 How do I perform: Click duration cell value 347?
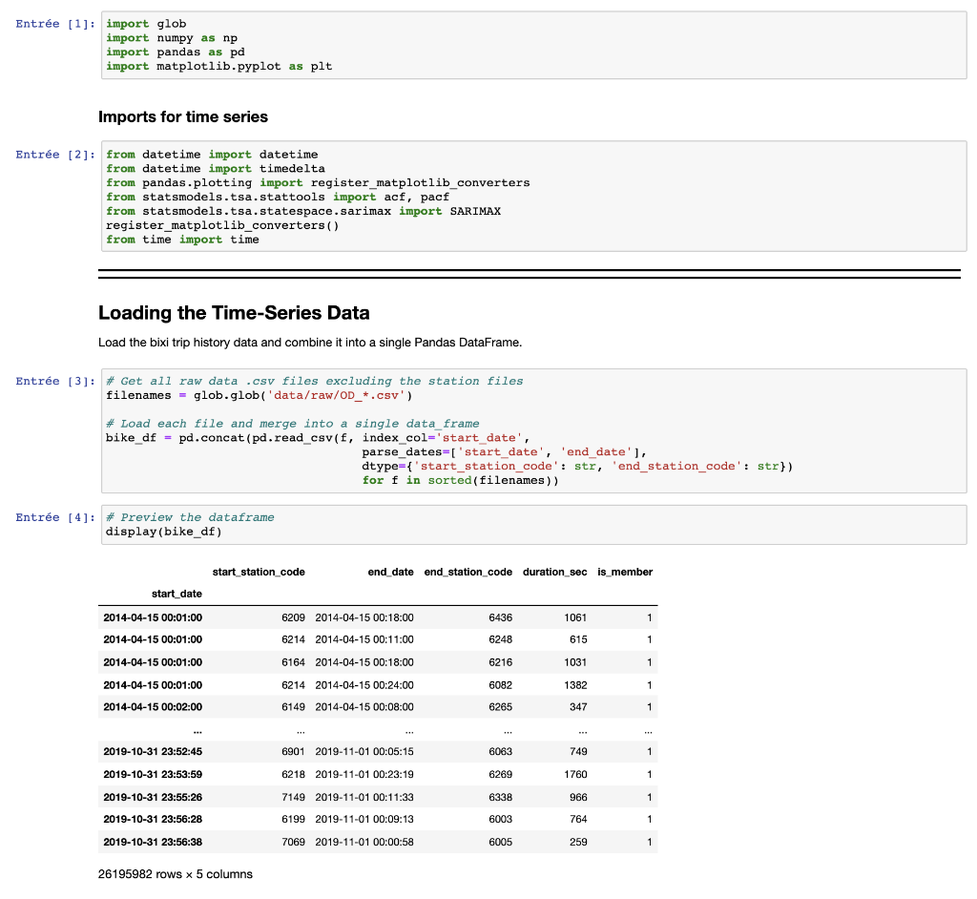click(578, 707)
